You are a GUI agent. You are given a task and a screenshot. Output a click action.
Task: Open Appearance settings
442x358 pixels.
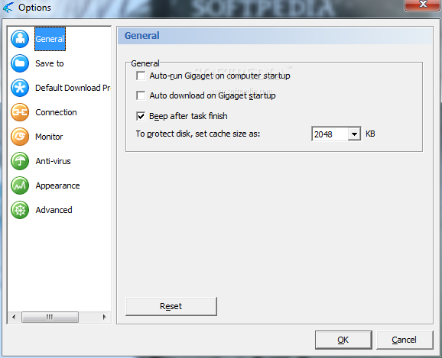[x=57, y=185]
